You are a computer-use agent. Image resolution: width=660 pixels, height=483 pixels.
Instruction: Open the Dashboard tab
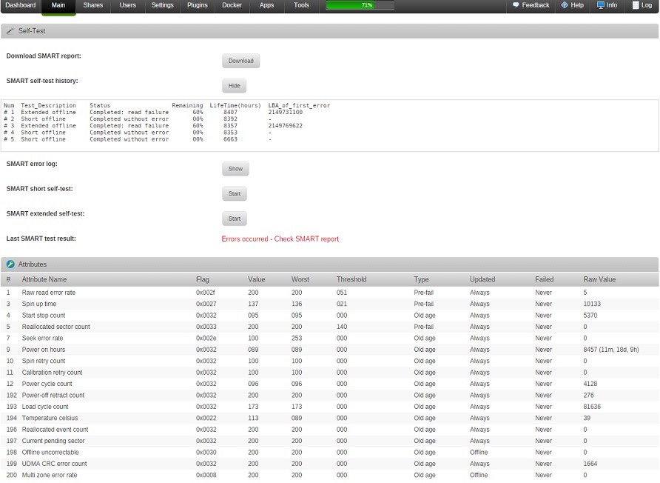coord(21,5)
